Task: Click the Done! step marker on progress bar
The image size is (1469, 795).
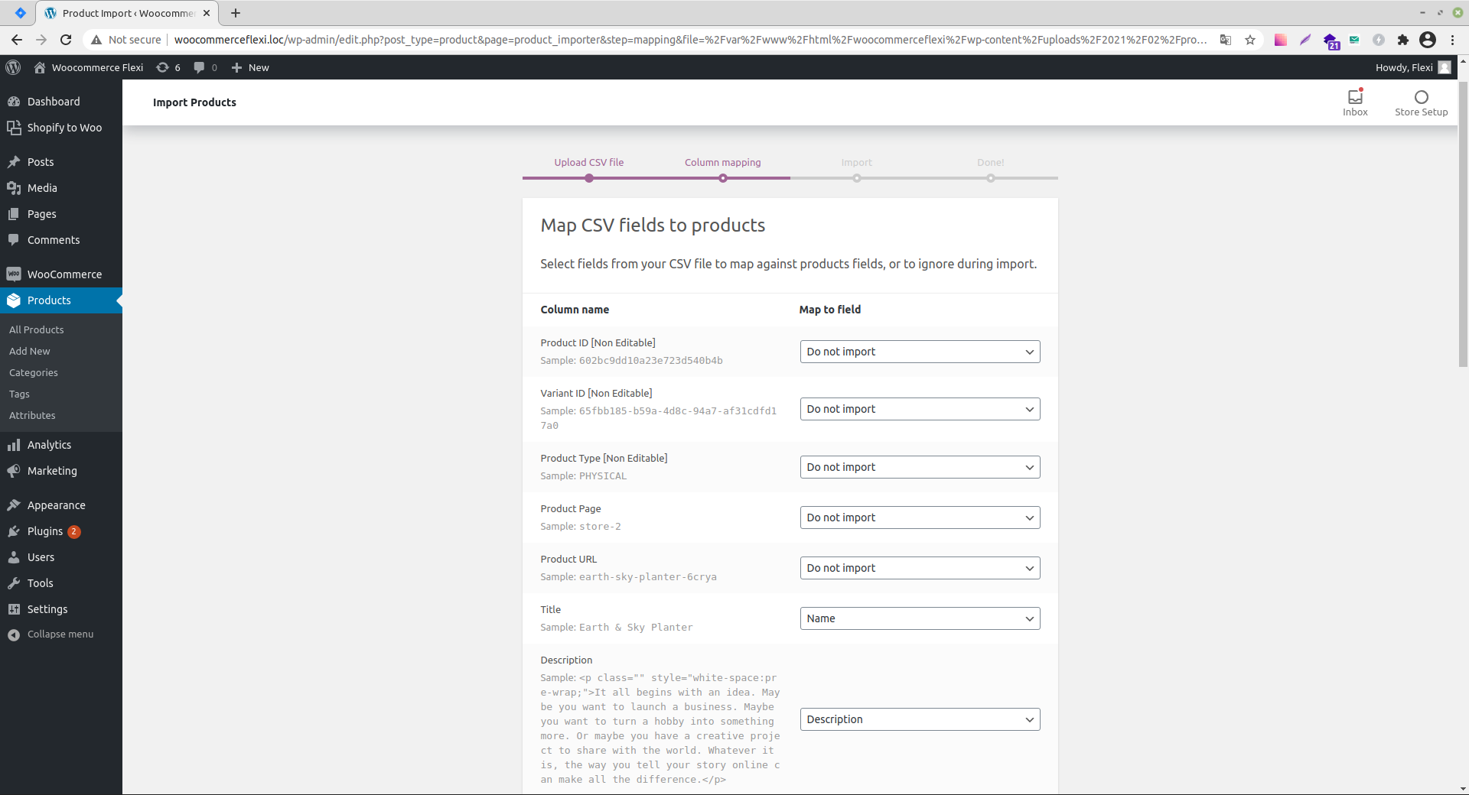Action: click(x=990, y=178)
